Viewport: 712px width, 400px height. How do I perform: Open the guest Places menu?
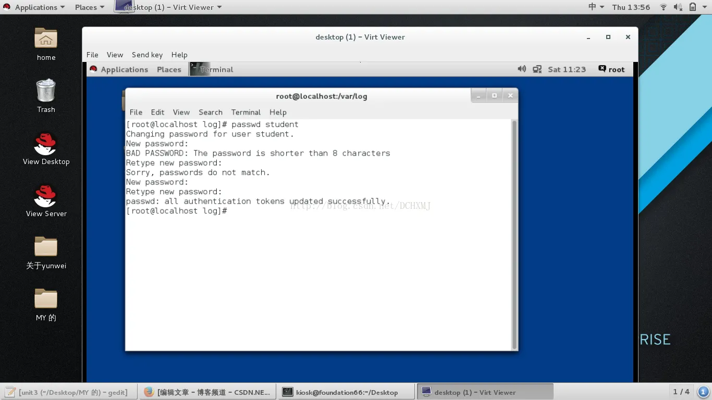click(x=169, y=69)
